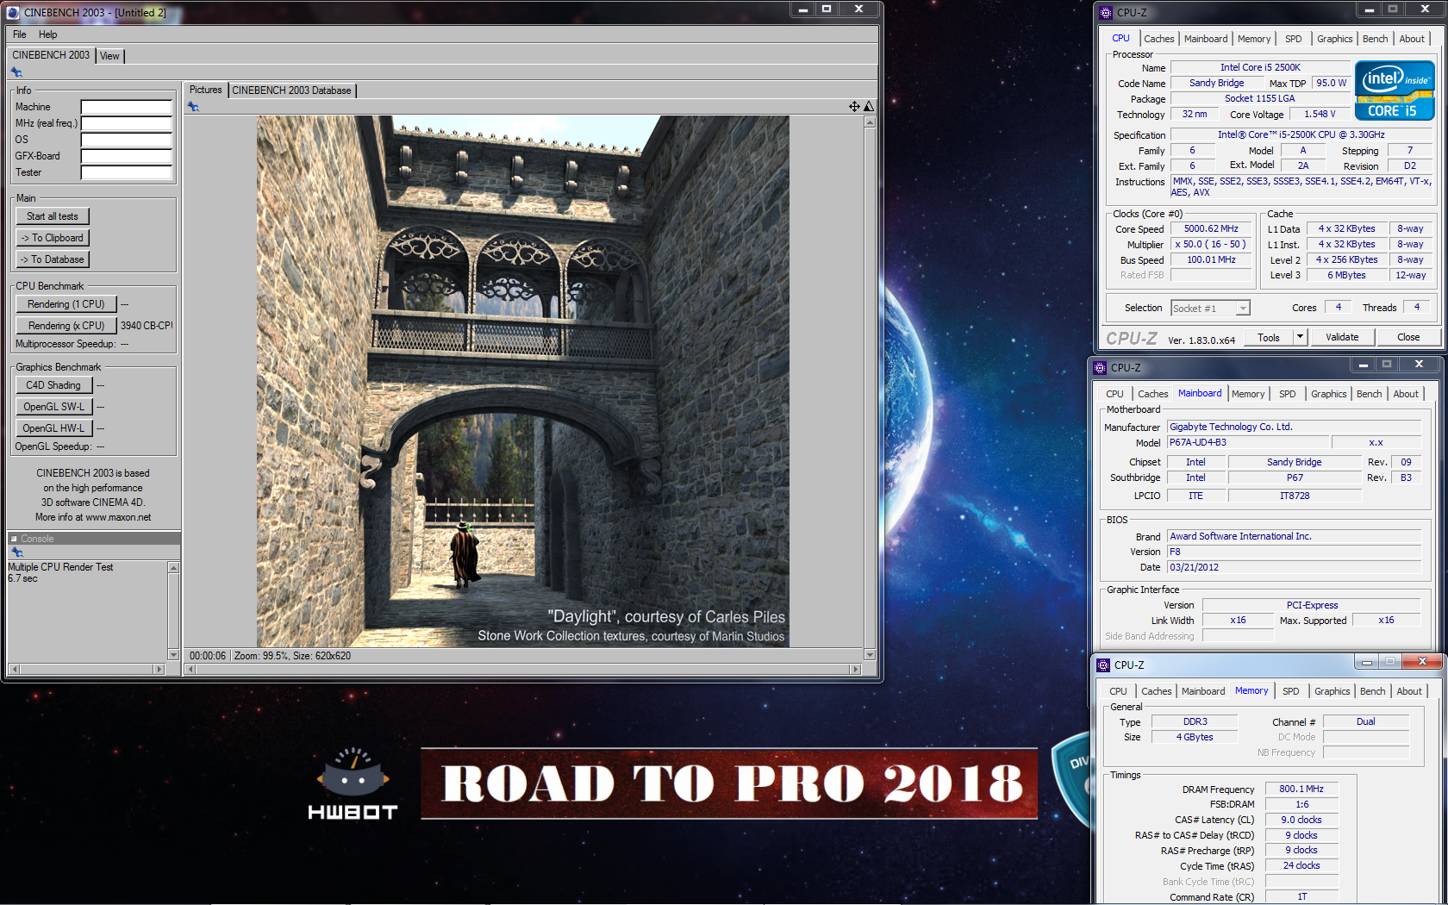This screenshot has height=905, width=1448.
Task: Click the mainboard model P67A-UD4-B3
Action: (1246, 442)
